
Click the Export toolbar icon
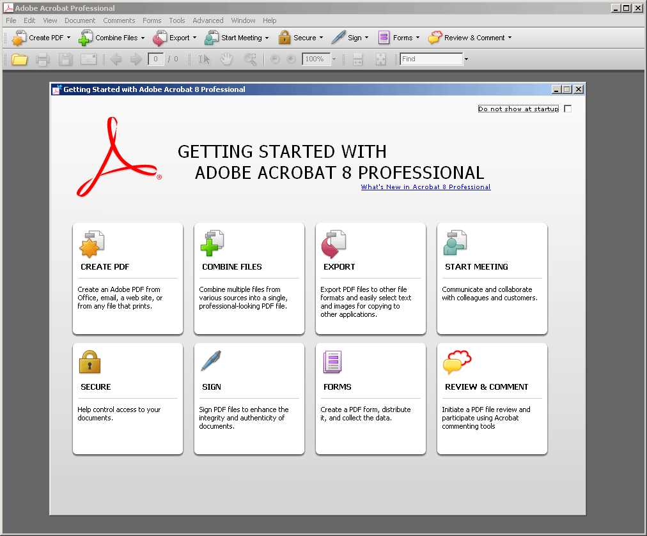click(x=160, y=38)
